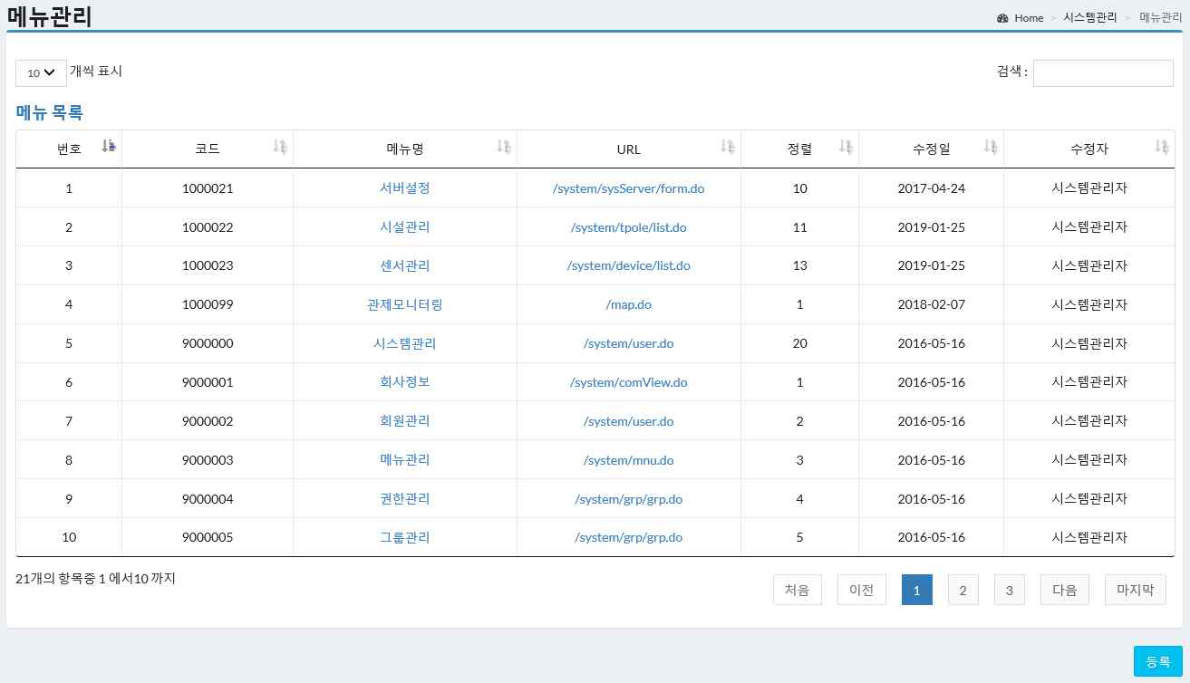Click 수정자 cell in 서버설정 row
The image size is (1190, 683).
1089,188
